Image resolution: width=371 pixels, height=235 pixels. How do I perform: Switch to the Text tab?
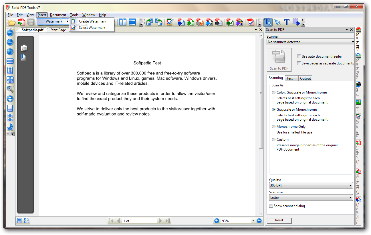pos(291,78)
